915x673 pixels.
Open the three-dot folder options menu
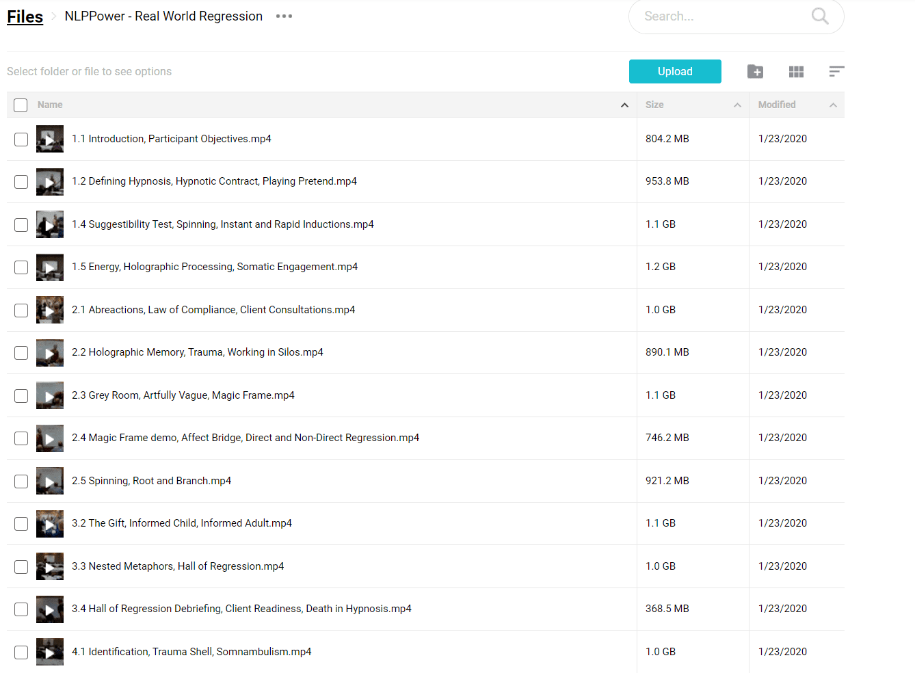point(284,16)
